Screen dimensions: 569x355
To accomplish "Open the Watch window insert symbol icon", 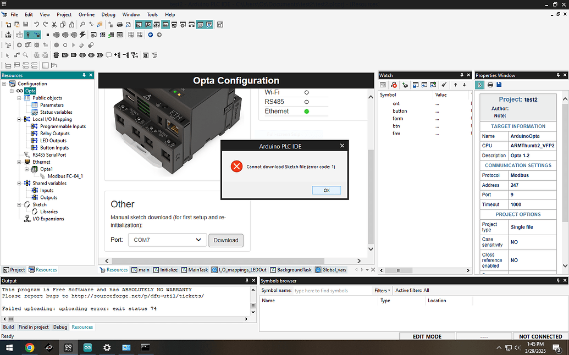I will (405, 85).
